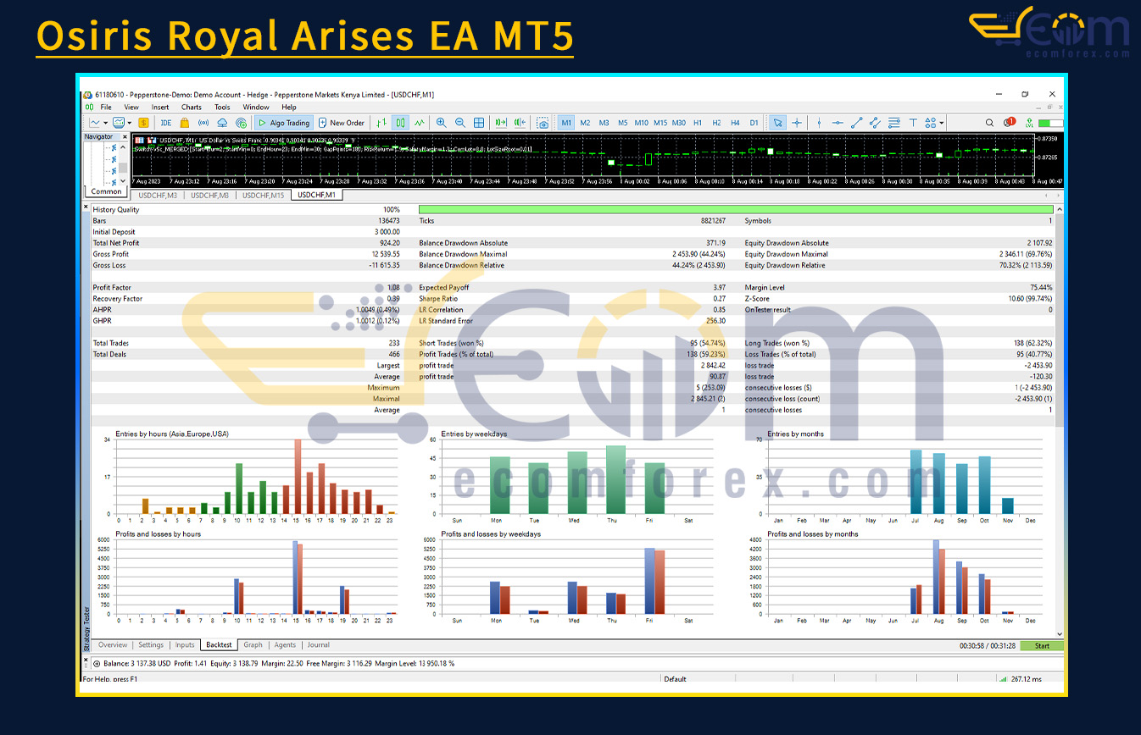The width and height of the screenshot is (1141, 735).
Task: Switch chart to line chart style
Action: tap(420, 123)
